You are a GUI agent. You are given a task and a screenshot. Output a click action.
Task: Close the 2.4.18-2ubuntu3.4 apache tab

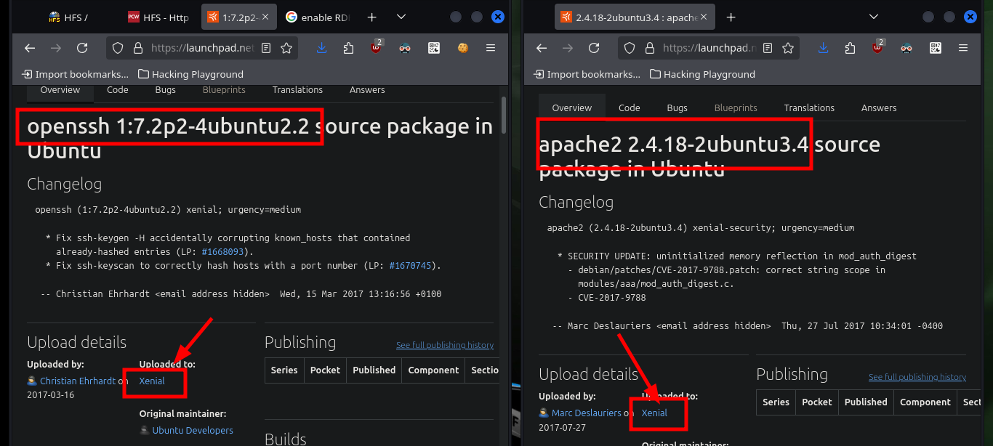coord(702,17)
